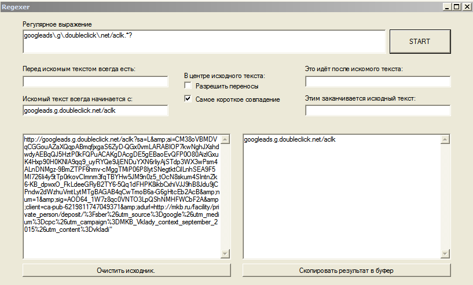Viewport: 473px width, 285px height.
Task: Focus the 'Перед искомым текстом всегда есть' field
Action: pyautogui.click(x=95, y=82)
